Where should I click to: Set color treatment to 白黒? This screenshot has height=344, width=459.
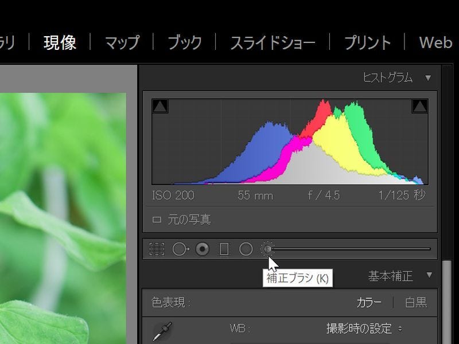point(415,303)
